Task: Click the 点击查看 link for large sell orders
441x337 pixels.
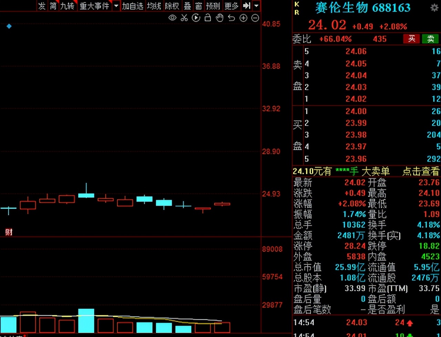Action: point(421,171)
